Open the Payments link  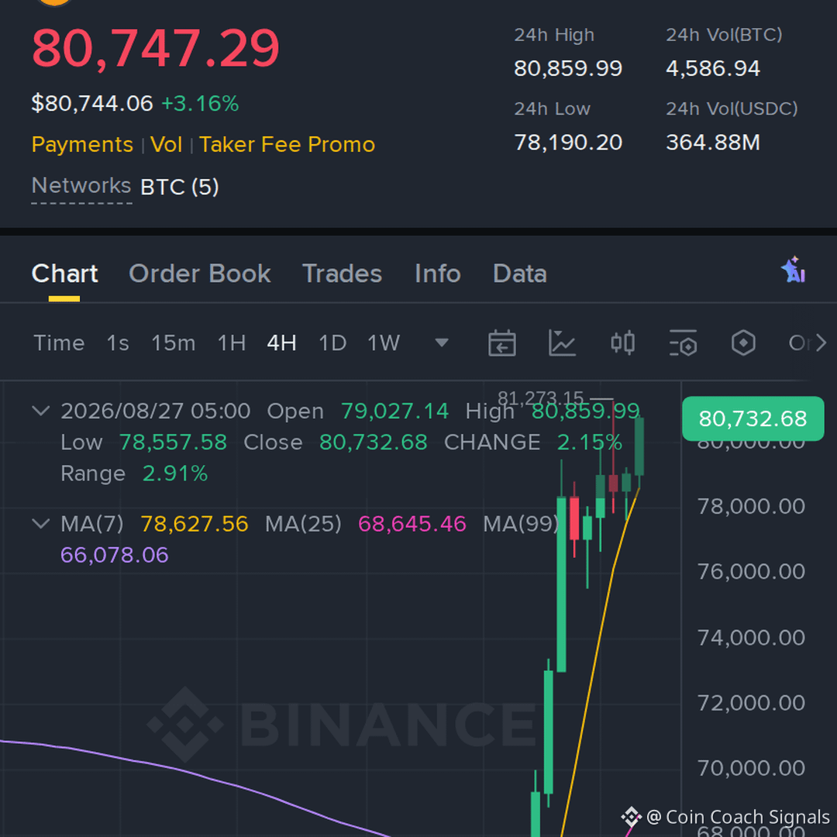[x=82, y=145]
